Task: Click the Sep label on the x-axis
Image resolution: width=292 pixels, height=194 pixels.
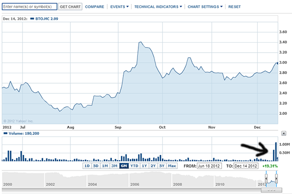Action: click(118, 127)
